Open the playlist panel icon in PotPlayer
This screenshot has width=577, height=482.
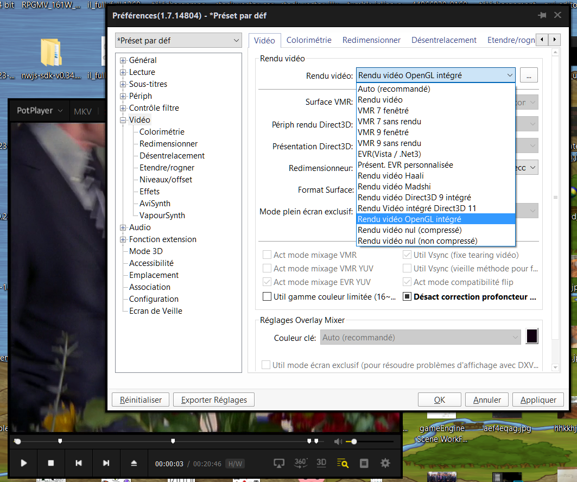(x=364, y=463)
